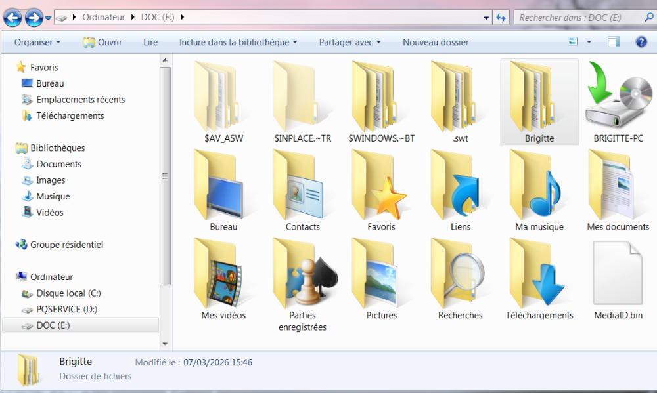Open 'Inclure dans la bibliothèque' menu

click(x=238, y=42)
